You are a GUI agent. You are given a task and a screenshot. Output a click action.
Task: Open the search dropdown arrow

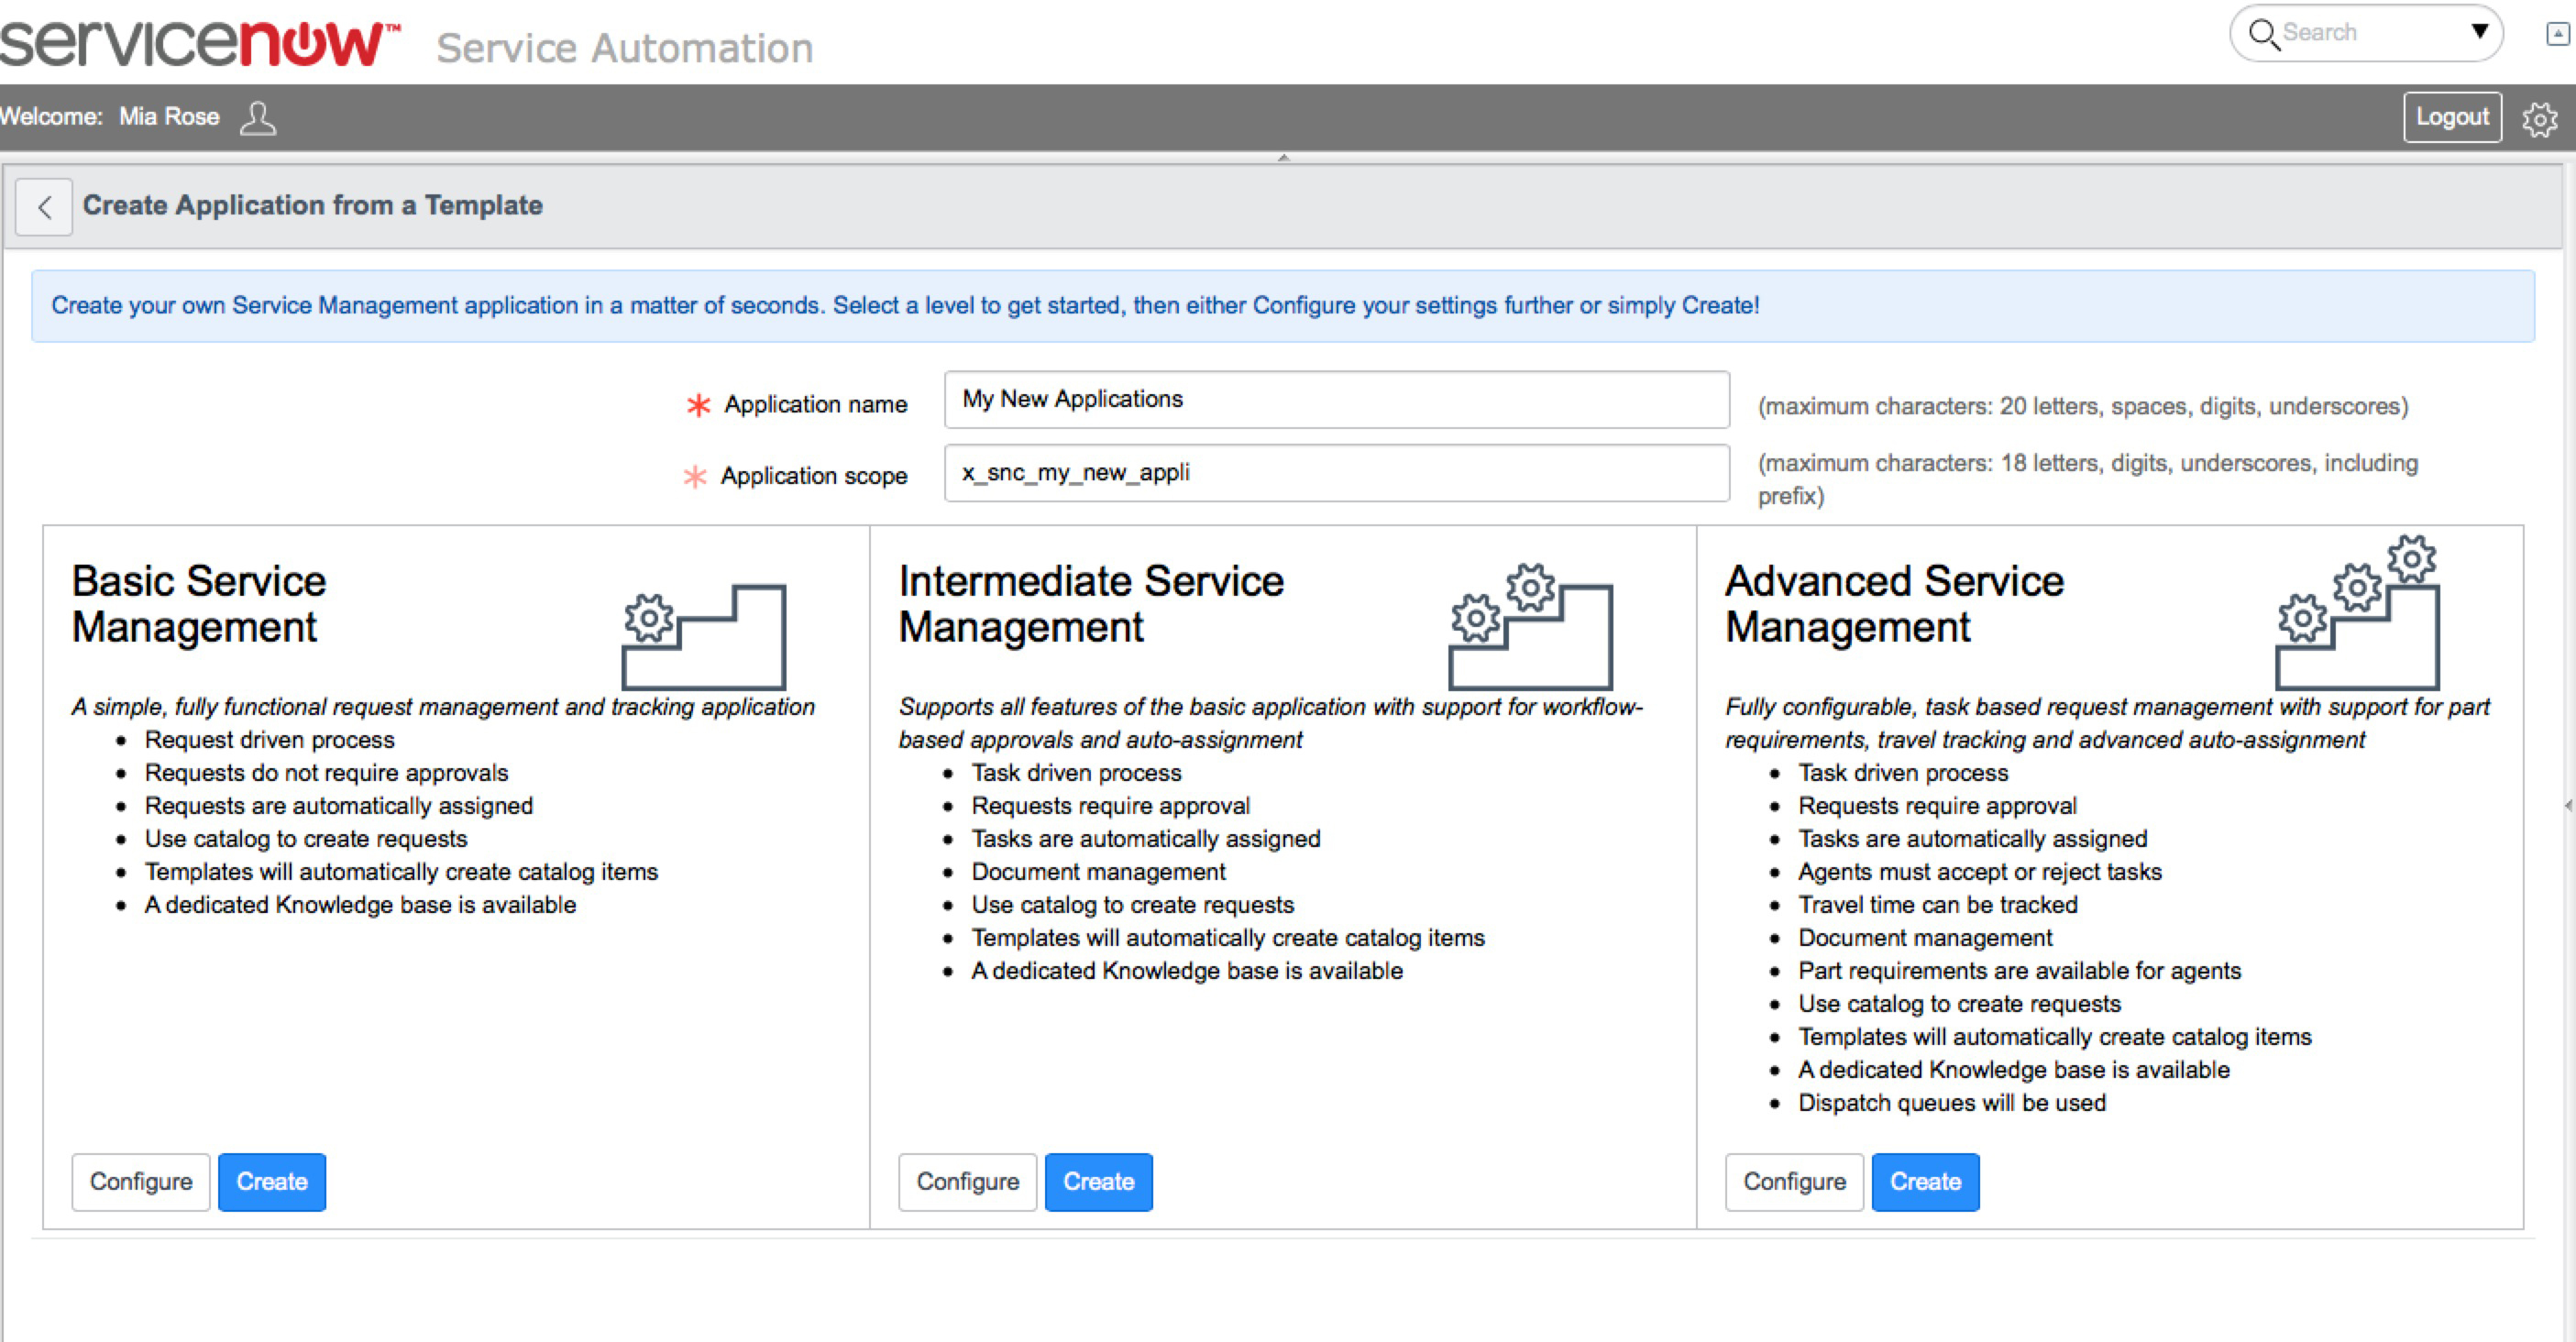[2480, 31]
